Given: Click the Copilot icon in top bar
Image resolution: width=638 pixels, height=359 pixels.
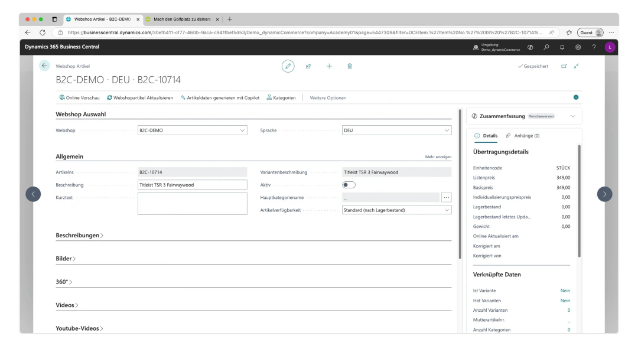Looking at the screenshot, I should [530, 47].
